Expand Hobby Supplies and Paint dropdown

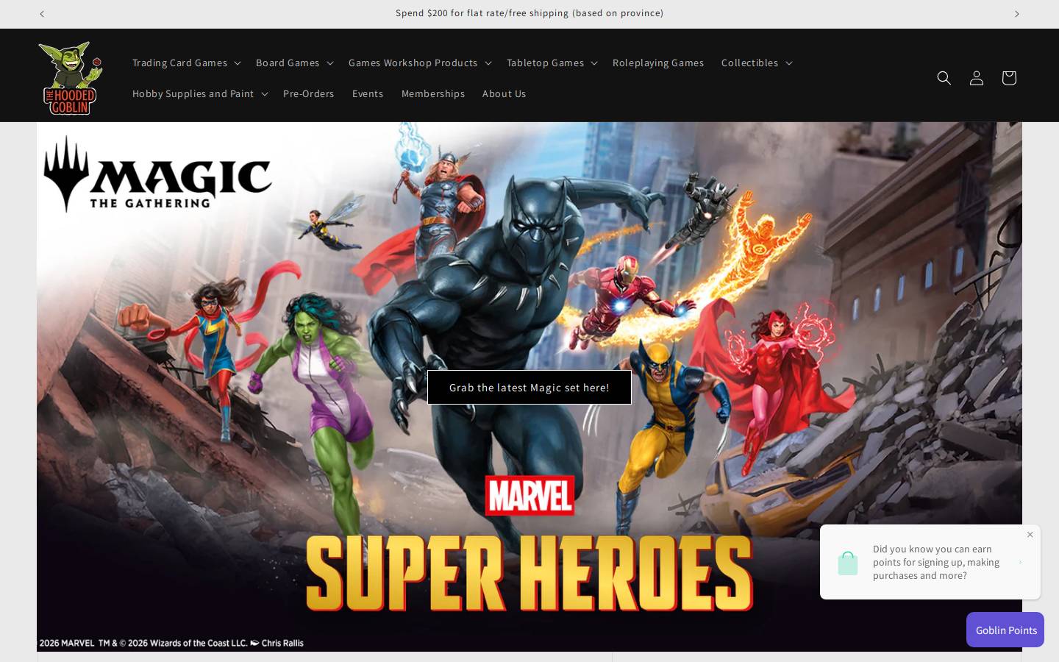200,93
